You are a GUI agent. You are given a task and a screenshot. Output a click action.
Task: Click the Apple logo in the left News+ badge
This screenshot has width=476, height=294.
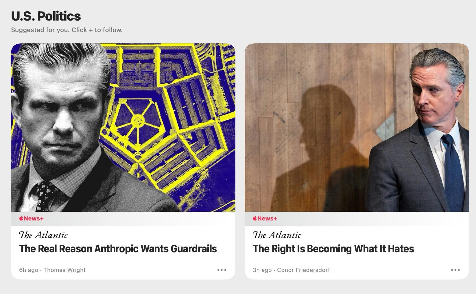point(21,218)
